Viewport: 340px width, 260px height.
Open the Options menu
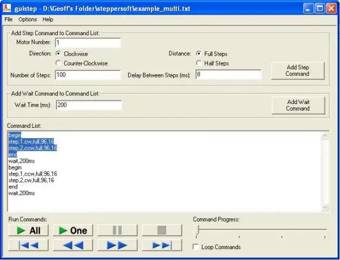click(28, 19)
